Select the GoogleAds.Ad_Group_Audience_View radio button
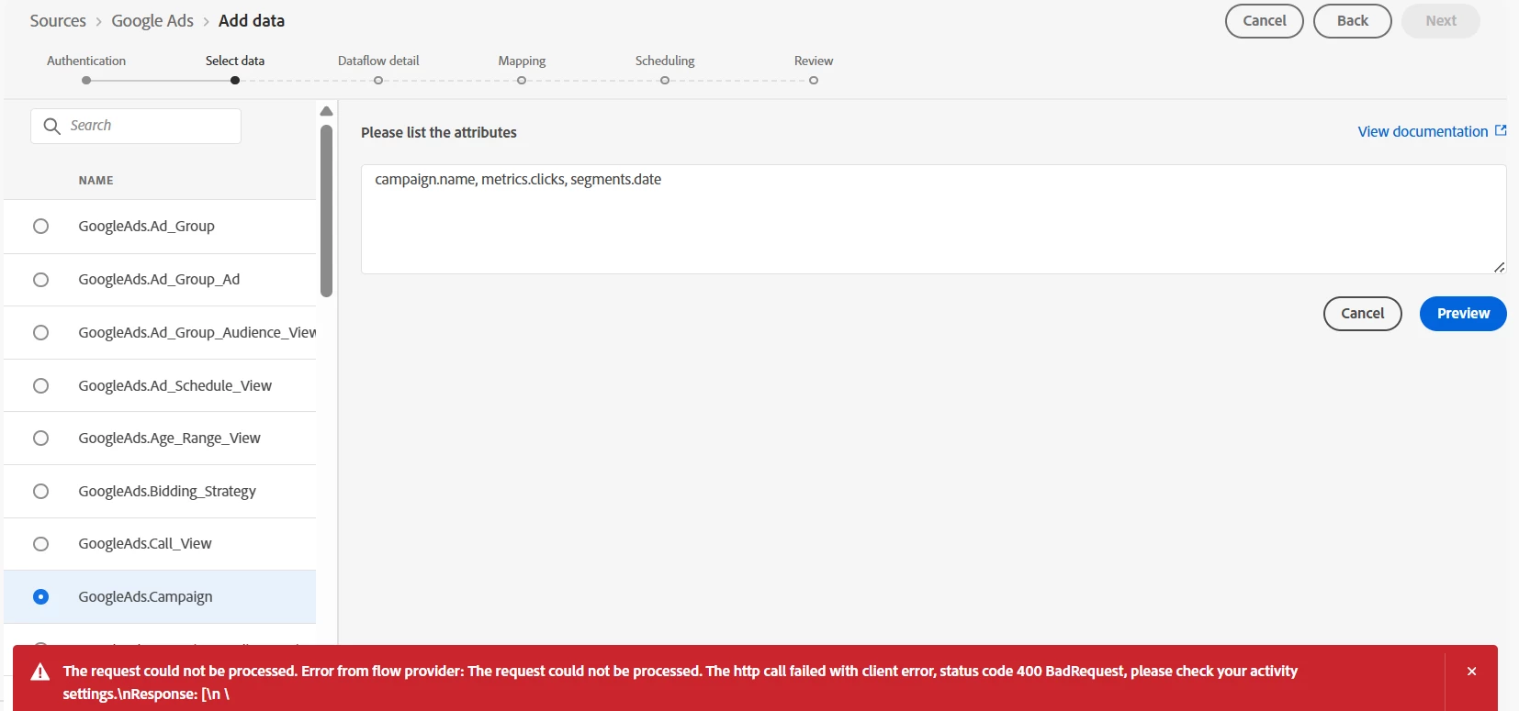1519x711 pixels. 40,332
